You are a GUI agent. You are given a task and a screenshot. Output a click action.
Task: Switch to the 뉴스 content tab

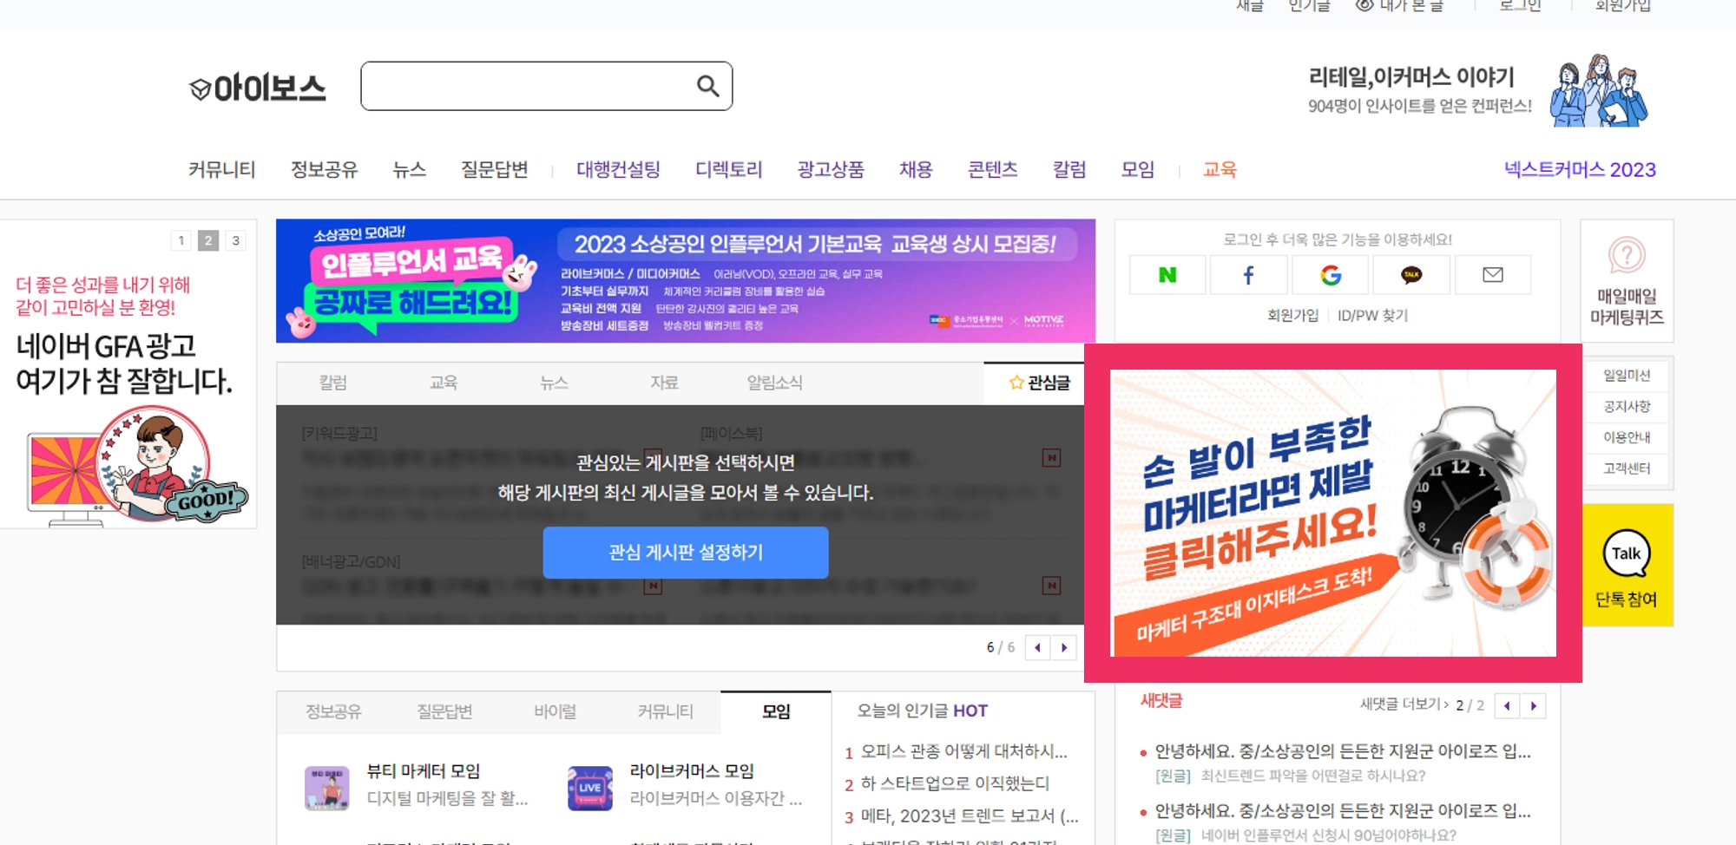click(554, 383)
